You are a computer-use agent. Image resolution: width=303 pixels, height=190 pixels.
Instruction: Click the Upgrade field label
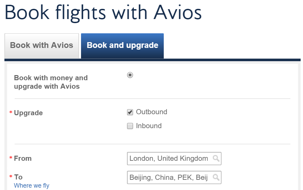pyautogui.click(x=28, y=113)
